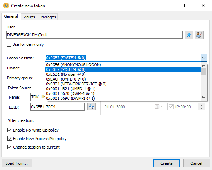
Task: Click the LUID field showing 0x3FB1 7CC4
Action: 58,107
